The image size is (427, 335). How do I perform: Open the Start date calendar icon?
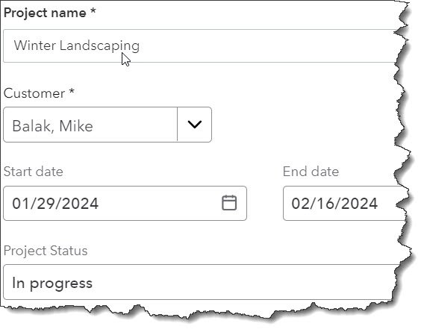coord(229,203)
